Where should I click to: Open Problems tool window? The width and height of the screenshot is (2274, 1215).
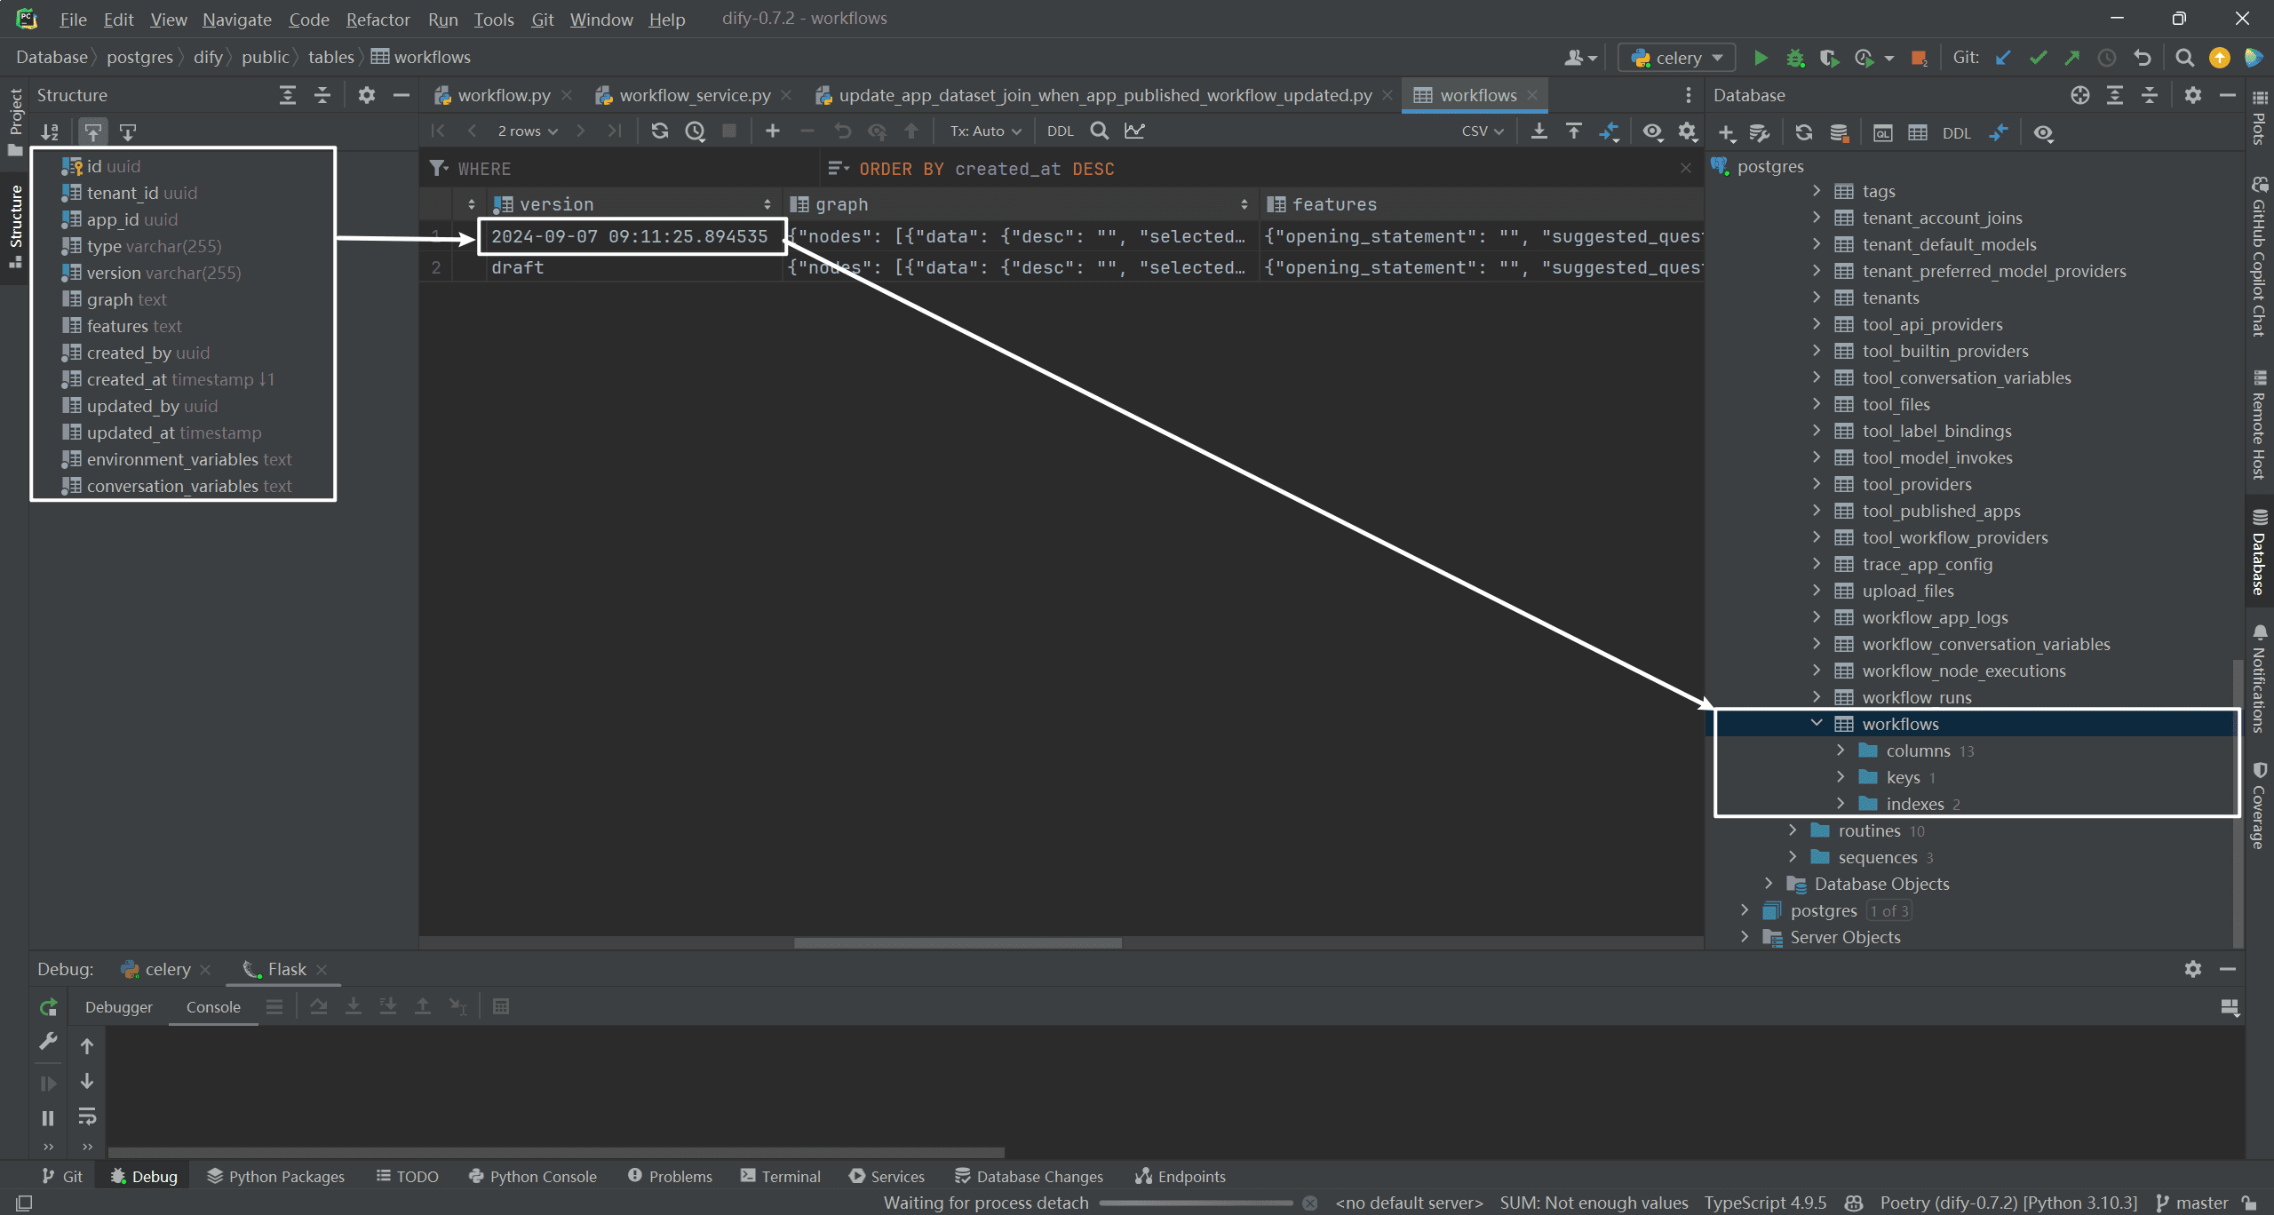pos(670,1176)
